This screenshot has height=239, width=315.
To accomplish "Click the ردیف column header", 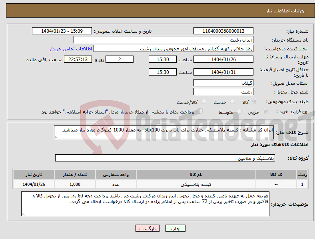I will click(x=302, y=175).
